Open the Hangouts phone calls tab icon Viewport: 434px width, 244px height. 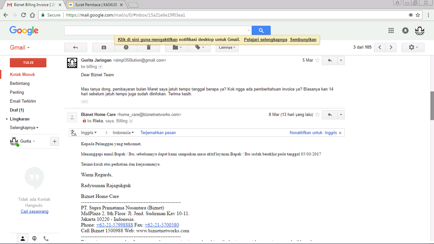tap(46, 239)
